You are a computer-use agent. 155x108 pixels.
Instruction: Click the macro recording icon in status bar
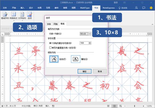(x=53, y=106)
